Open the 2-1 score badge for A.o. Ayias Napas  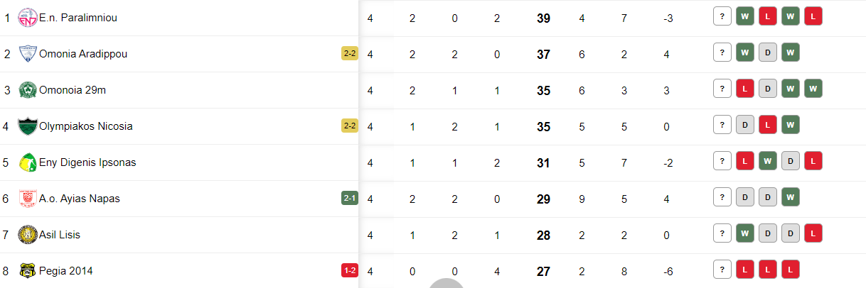(x=350, y=199)
